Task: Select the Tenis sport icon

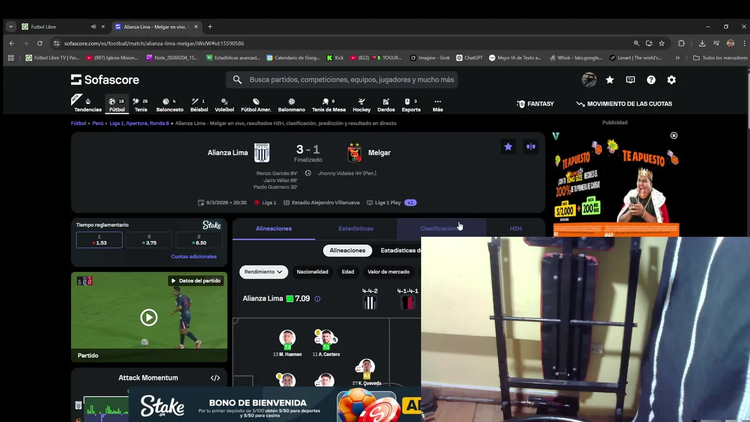Action: tap(136, 101)
